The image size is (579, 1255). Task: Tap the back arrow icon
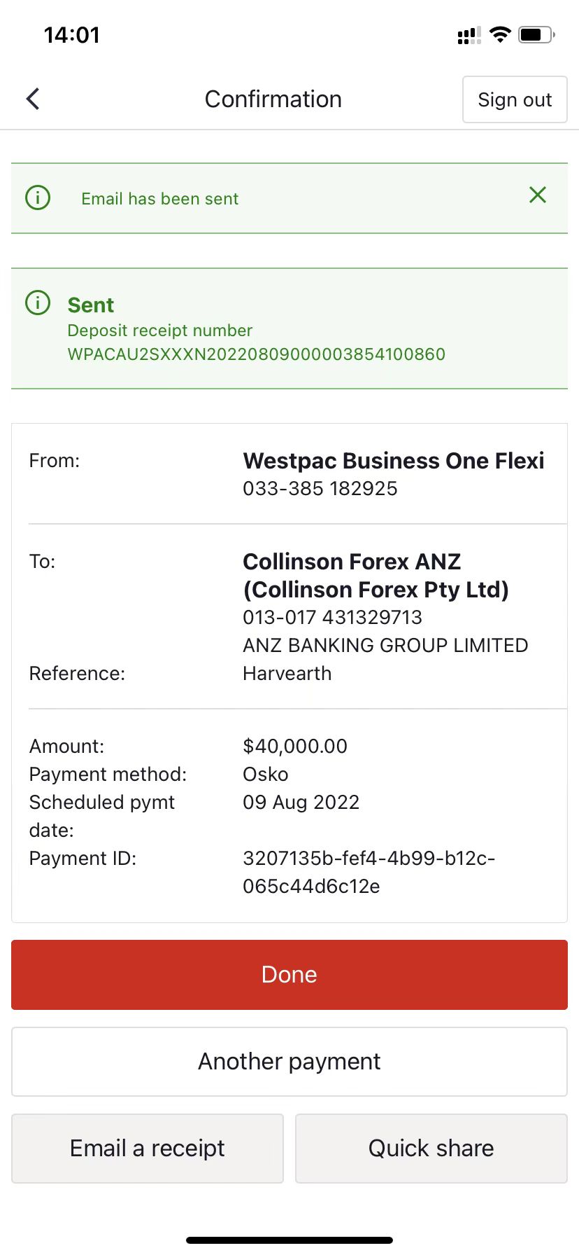[x=33, y=99]
